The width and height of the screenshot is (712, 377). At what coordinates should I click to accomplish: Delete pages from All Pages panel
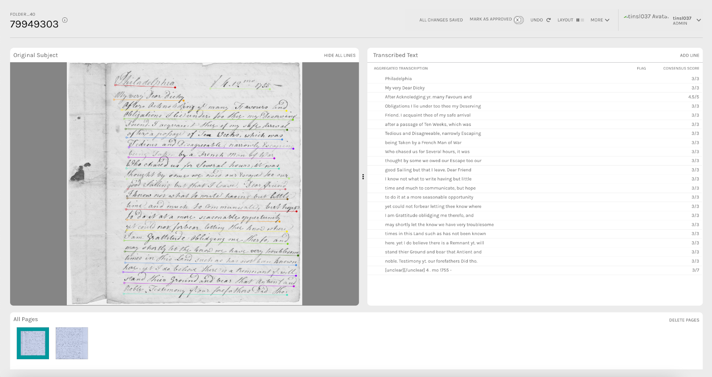(684, 320)
